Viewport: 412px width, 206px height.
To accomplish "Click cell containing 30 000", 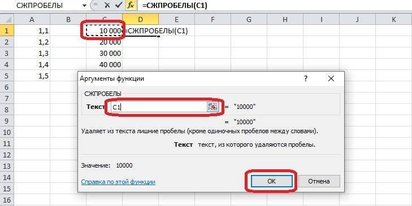I will [x=105, y=54].
